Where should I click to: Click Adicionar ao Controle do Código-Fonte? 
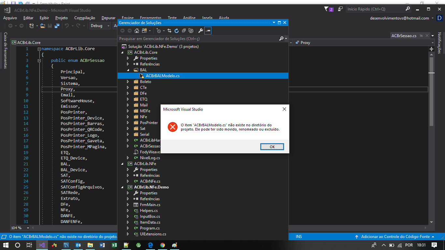395,237
